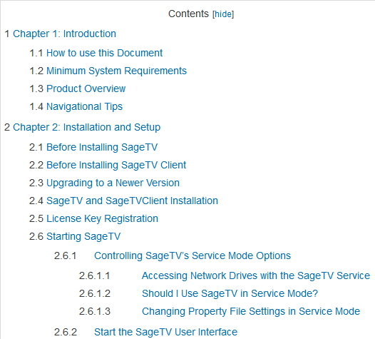Click section number 2.6.2 entry

point(66,332)
